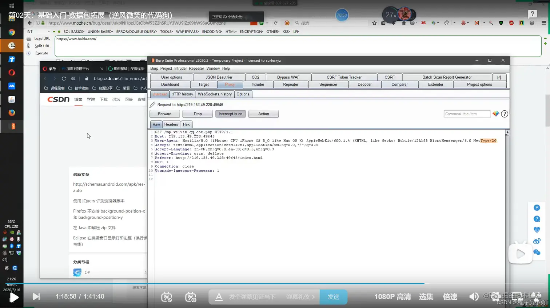
Task: Click the Burp request scrollbar up arrow
Action: pyautogui.click(x=507, y=133)
